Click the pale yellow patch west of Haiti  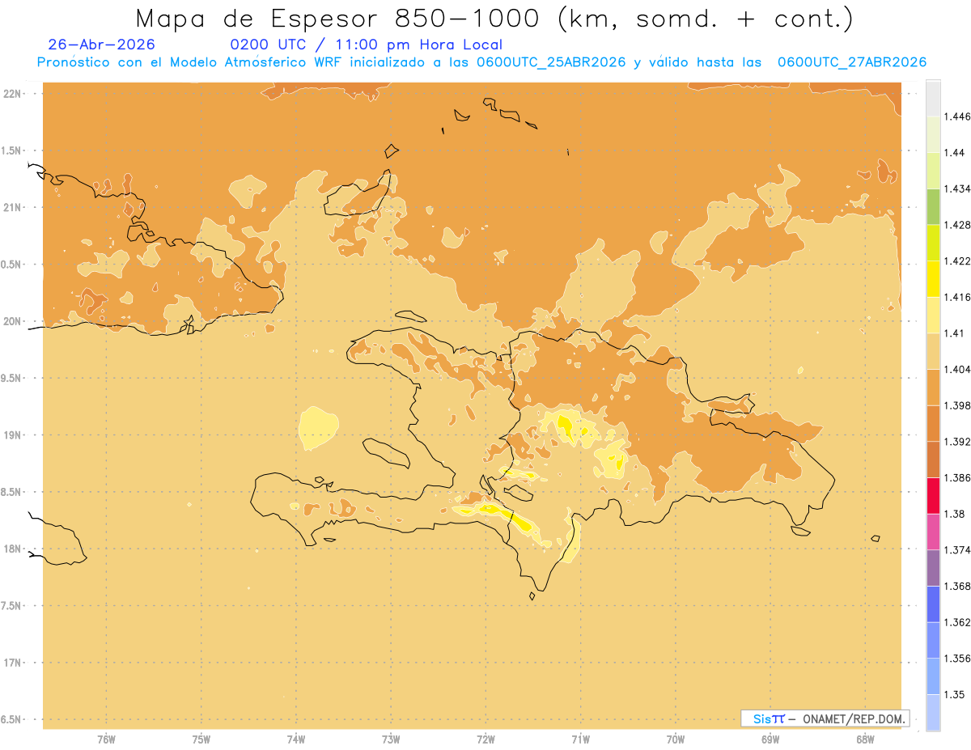click(x=318, y=427)
